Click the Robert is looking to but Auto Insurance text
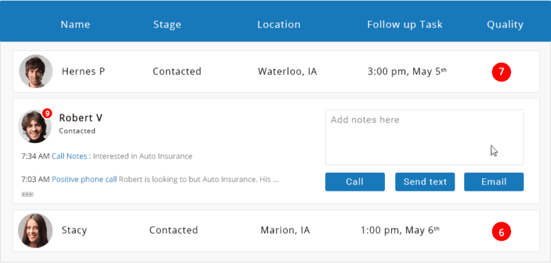Image resolution: width=551 pixels, height=263 pixels. click(198, 180)
